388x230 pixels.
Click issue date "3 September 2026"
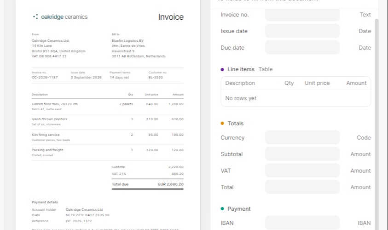coord(86,77)
